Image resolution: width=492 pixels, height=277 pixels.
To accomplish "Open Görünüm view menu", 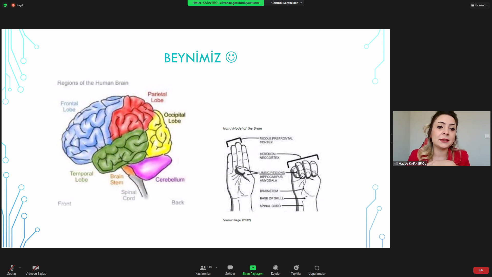I will coord(480,5).
